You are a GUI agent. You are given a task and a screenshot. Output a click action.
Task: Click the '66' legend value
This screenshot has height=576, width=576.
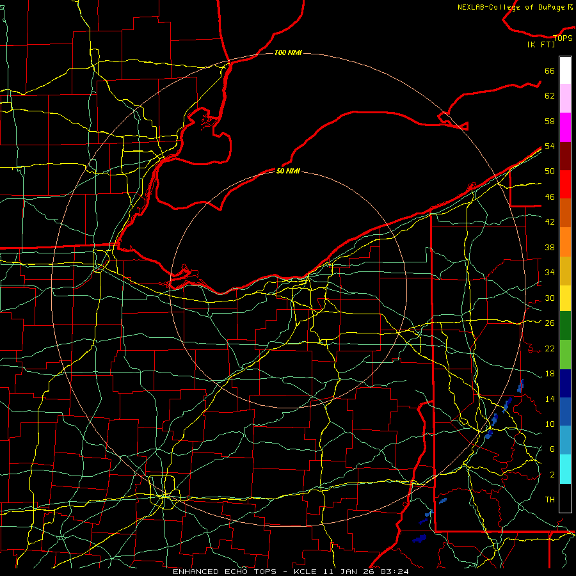[x=550, y=70]
